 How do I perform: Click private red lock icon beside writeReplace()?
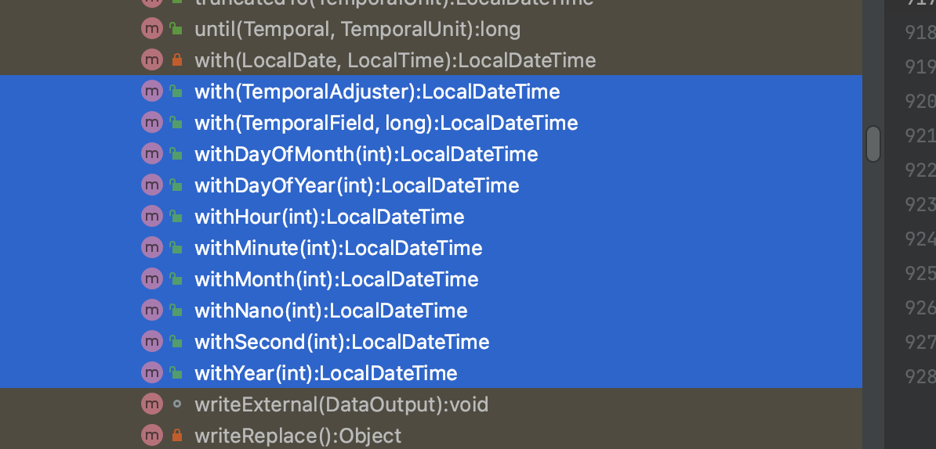click(176, 436)
